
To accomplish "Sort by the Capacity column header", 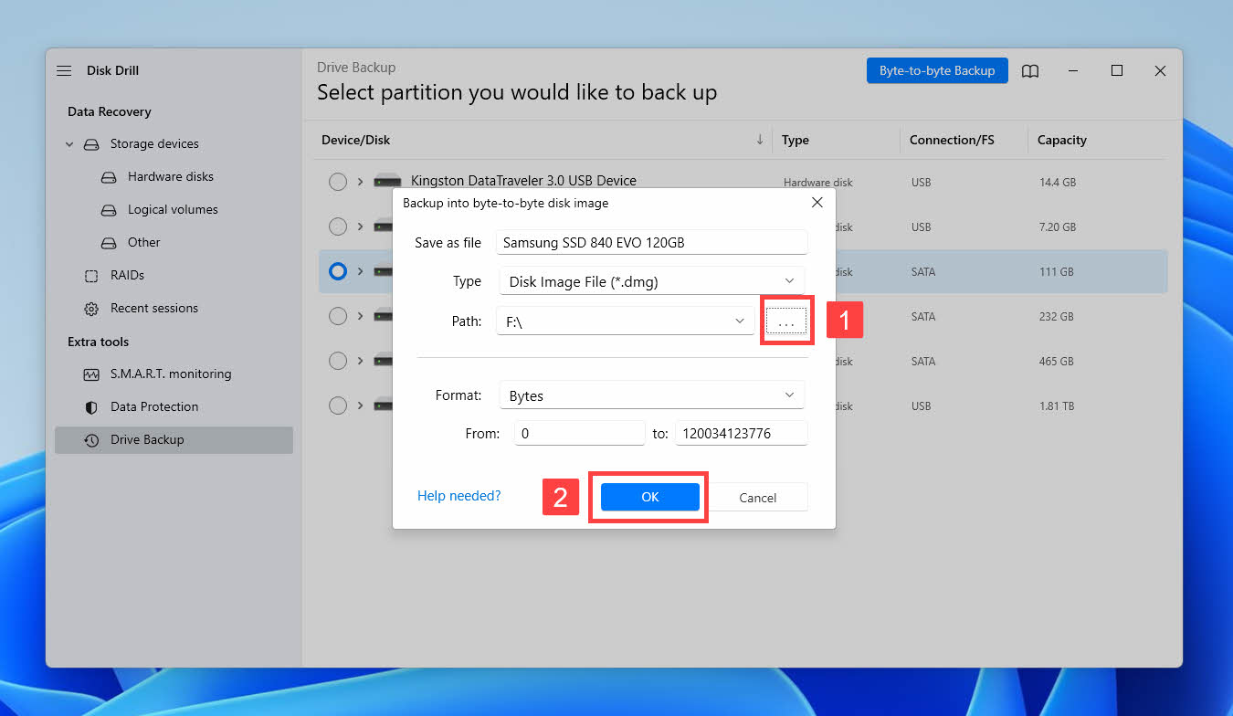I will (1062, 140).
